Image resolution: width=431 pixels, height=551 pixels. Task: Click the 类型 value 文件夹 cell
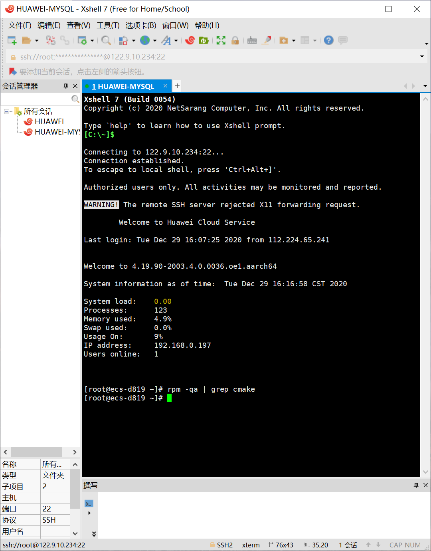point(55,475)
